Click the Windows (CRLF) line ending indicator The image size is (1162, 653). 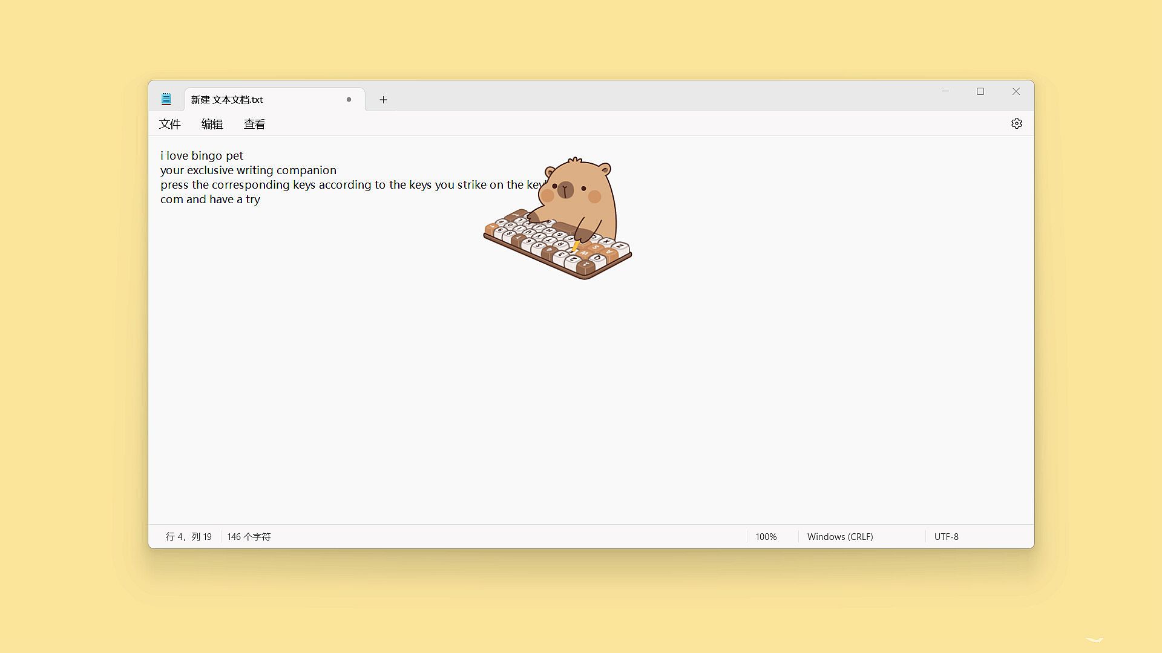click(x=839, y=537)
